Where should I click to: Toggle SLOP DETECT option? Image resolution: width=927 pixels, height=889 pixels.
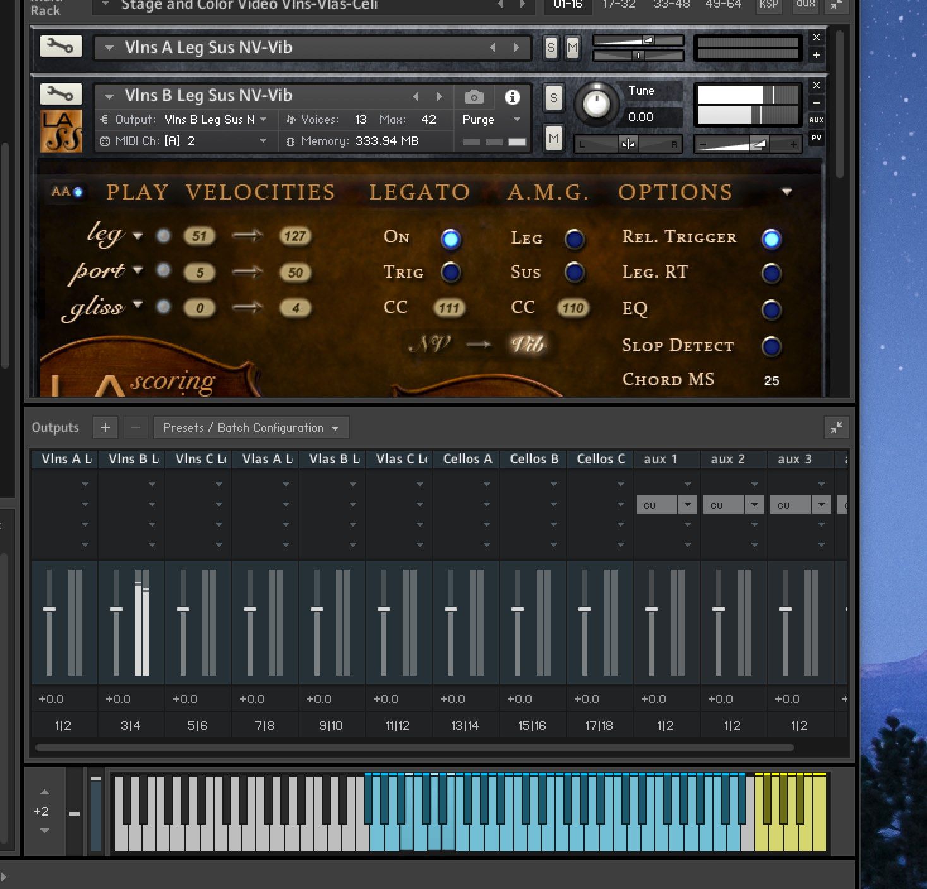(x=771, y=346)
